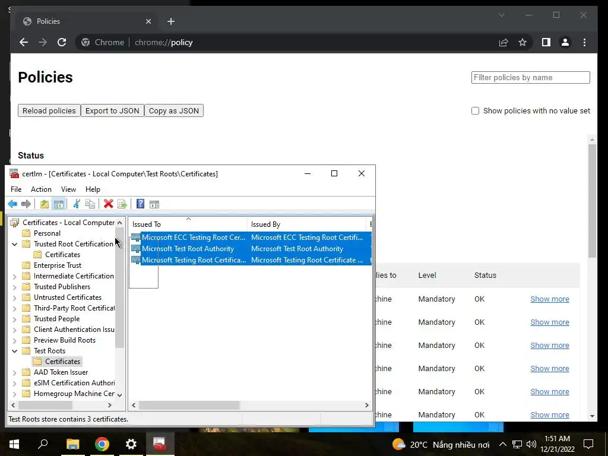Viewport: 608px width, 456px height.
Task: Click the Copy icon in certlm toolbar
Action: [90, 204]
